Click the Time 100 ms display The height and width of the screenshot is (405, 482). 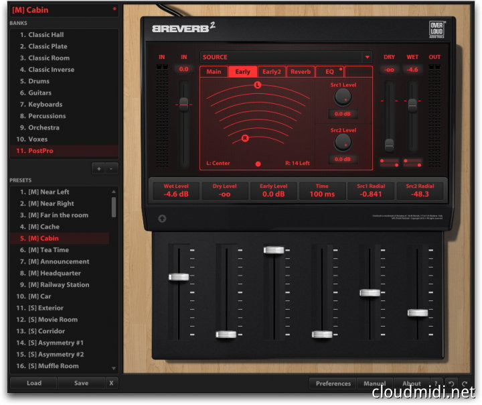(322, 190)
